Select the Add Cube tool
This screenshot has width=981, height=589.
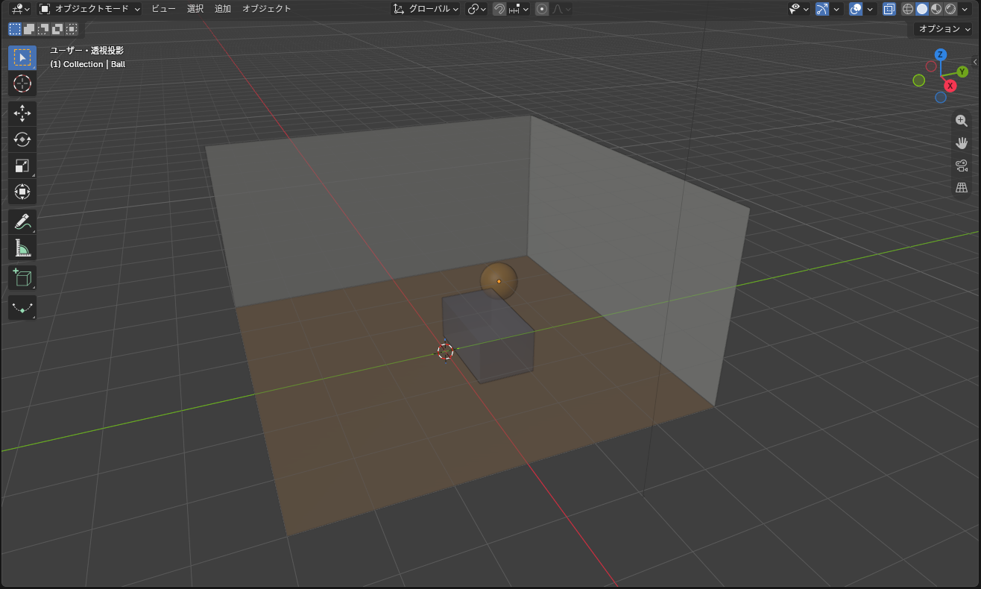coord(22,278)
